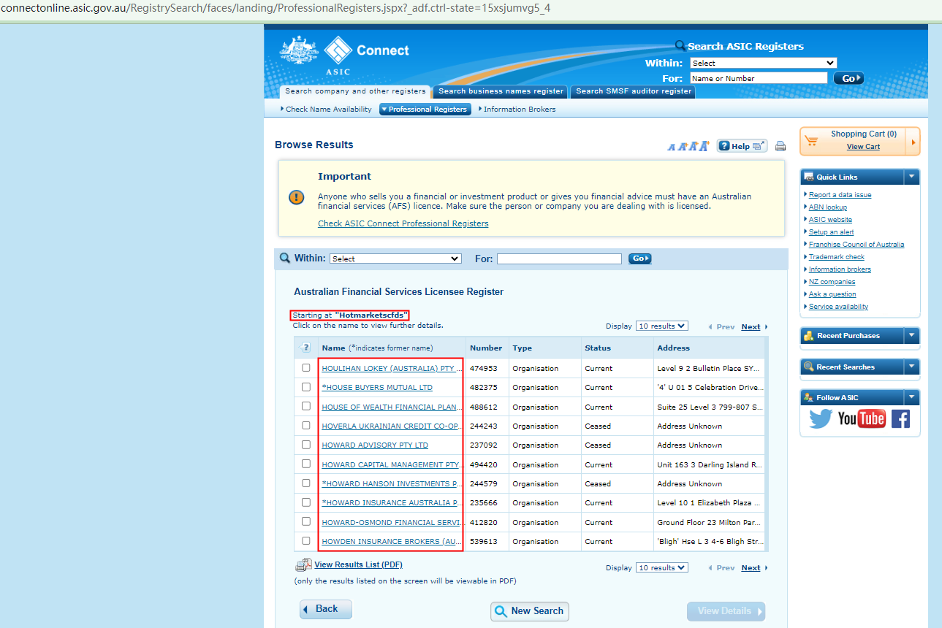The image size is (942, 628).
Task: Click the smallest text size A icon
Action: tap(672, 147)
